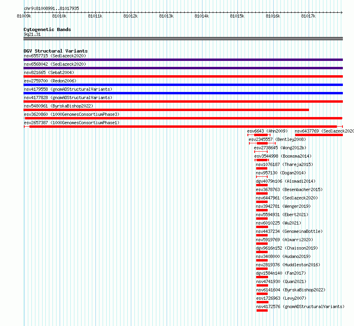The height and width of the screenshot is (326, 354).
Task: Click nsv957130 (Dogan2014) label
Action: (x=281, y=173)
